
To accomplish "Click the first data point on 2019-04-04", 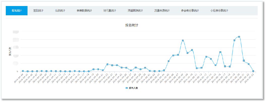I will [23, 71].
